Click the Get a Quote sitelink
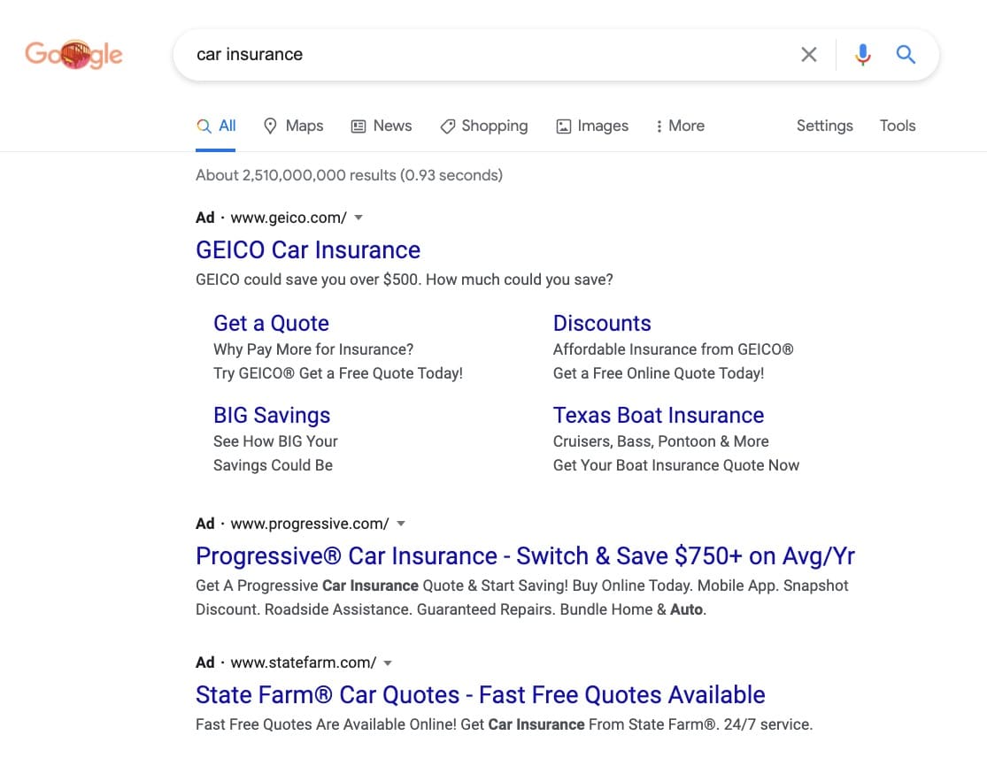987x781 pixels. [271, 323]
